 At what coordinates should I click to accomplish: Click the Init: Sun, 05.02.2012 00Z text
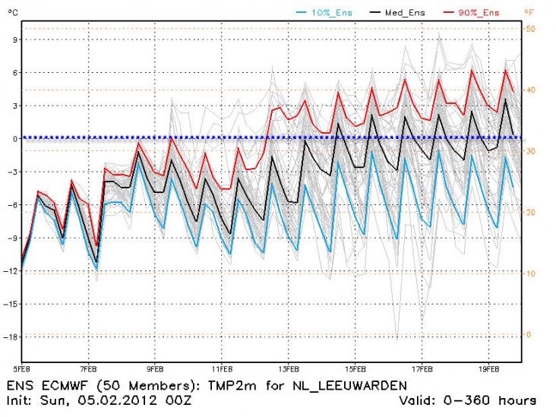(x=99, y=401)
